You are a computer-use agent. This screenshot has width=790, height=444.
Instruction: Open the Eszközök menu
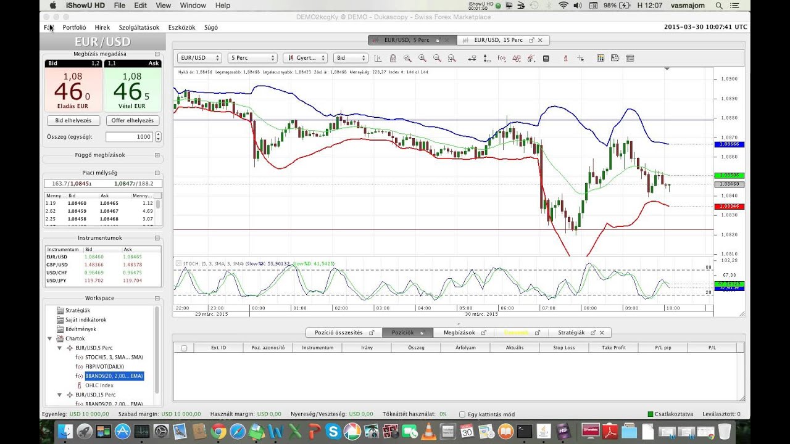181,27
